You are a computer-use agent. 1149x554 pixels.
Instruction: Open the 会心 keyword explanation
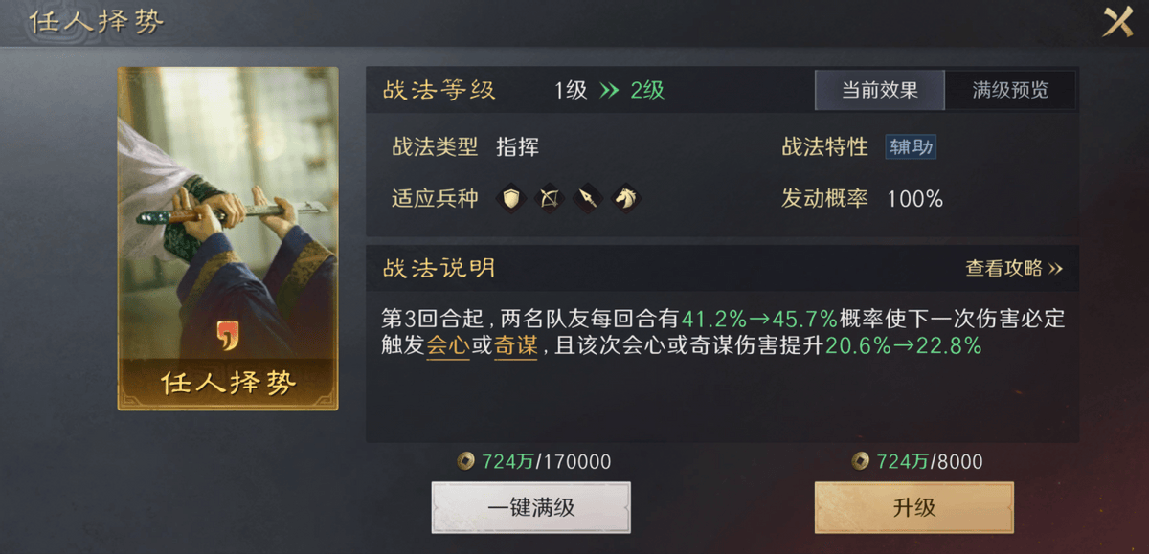tap(447, 346)
